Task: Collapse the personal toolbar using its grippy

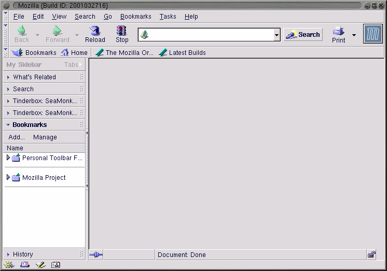Action: (6, 52)
